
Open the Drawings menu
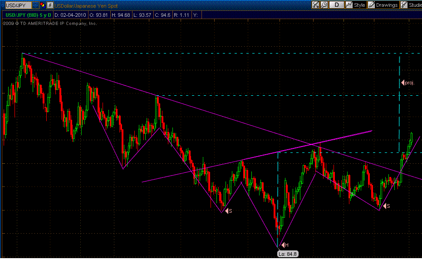click(x=387, y=5)
